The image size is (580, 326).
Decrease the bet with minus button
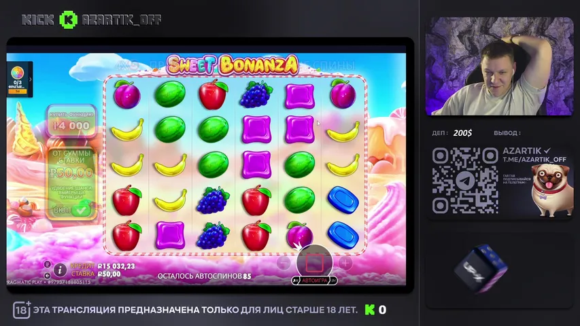(284, 263)
